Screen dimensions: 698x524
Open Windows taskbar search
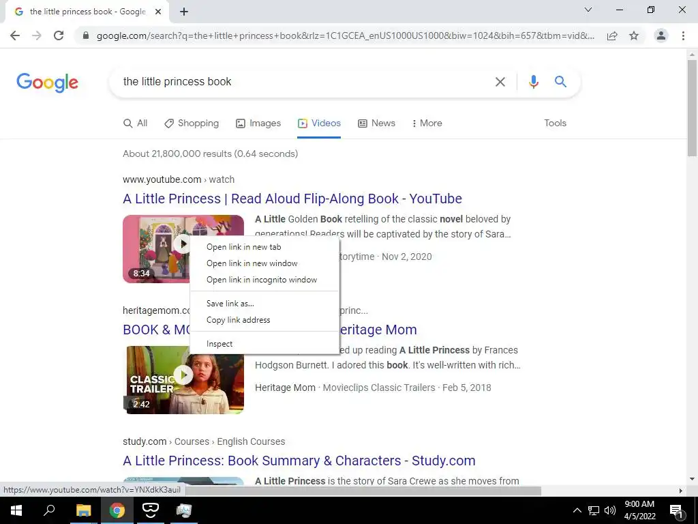49,510
